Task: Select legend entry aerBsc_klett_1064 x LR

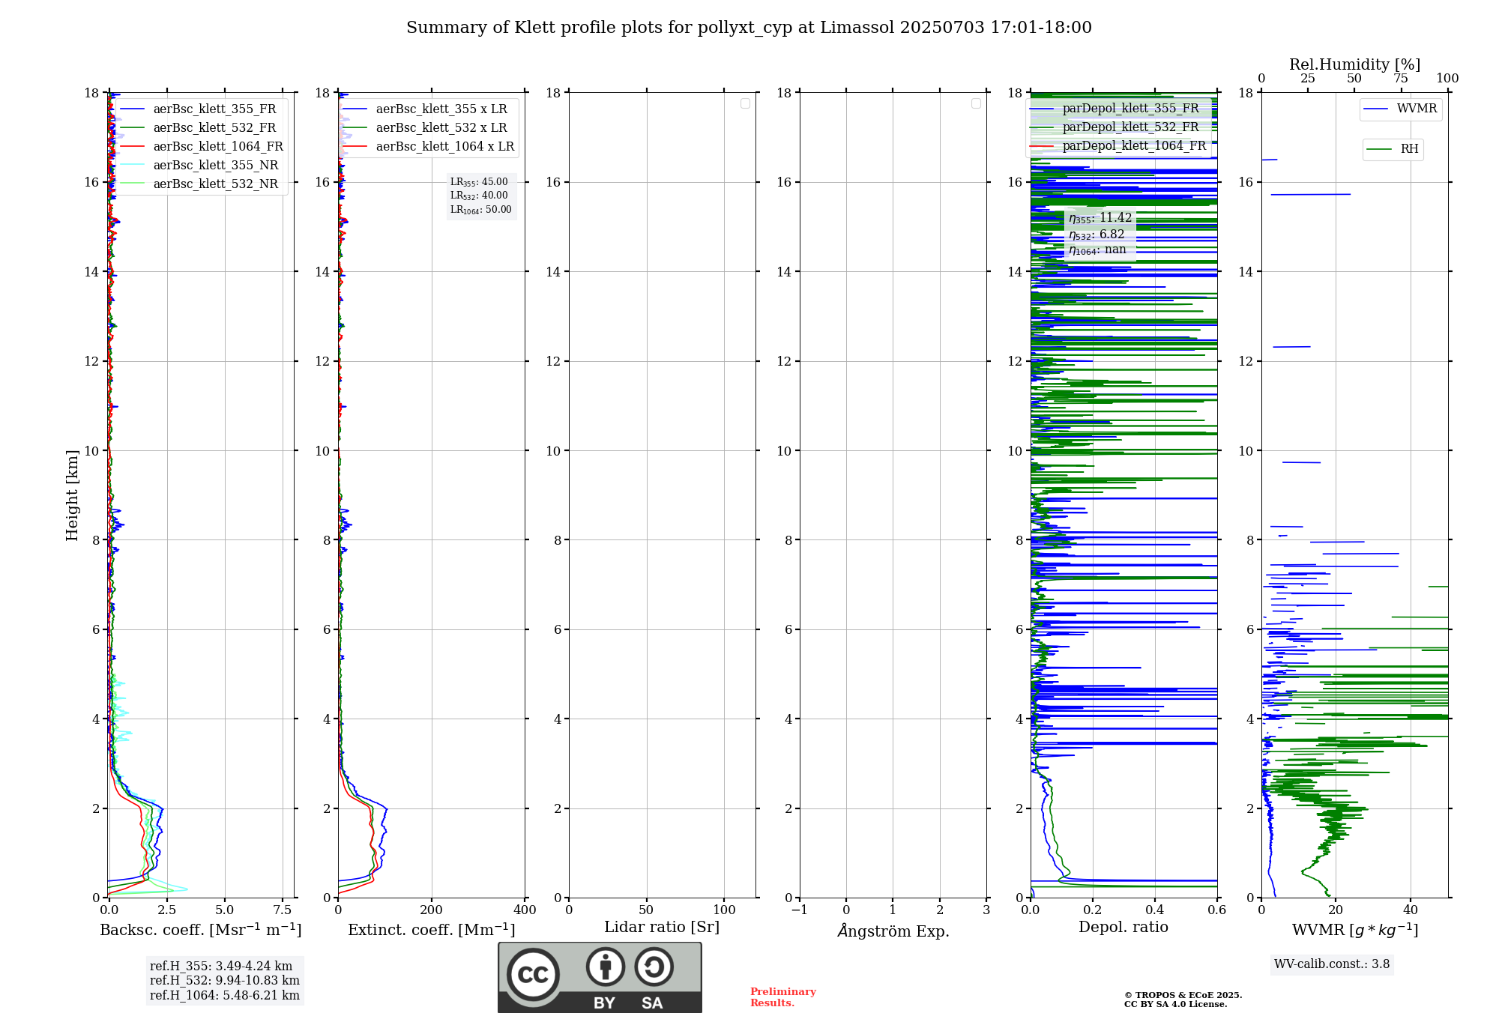Action: [x=429, y=147]
